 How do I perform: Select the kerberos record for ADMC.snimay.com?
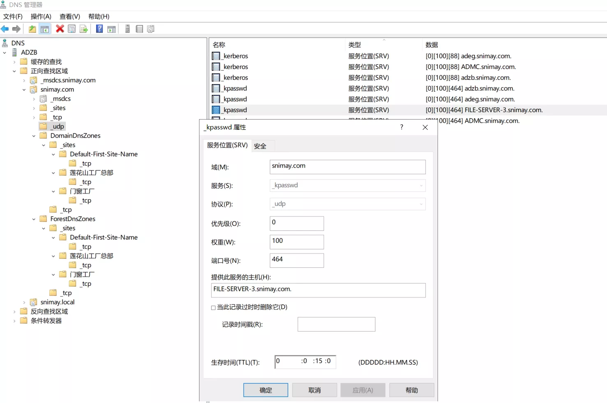pyautogui.click(x=236, y=67)
